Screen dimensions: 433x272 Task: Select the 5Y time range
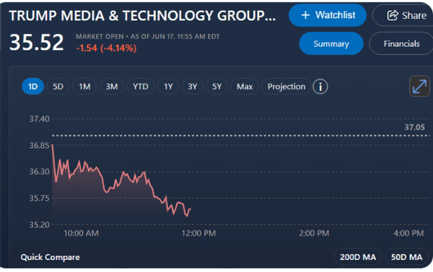(x=216, y=87)
